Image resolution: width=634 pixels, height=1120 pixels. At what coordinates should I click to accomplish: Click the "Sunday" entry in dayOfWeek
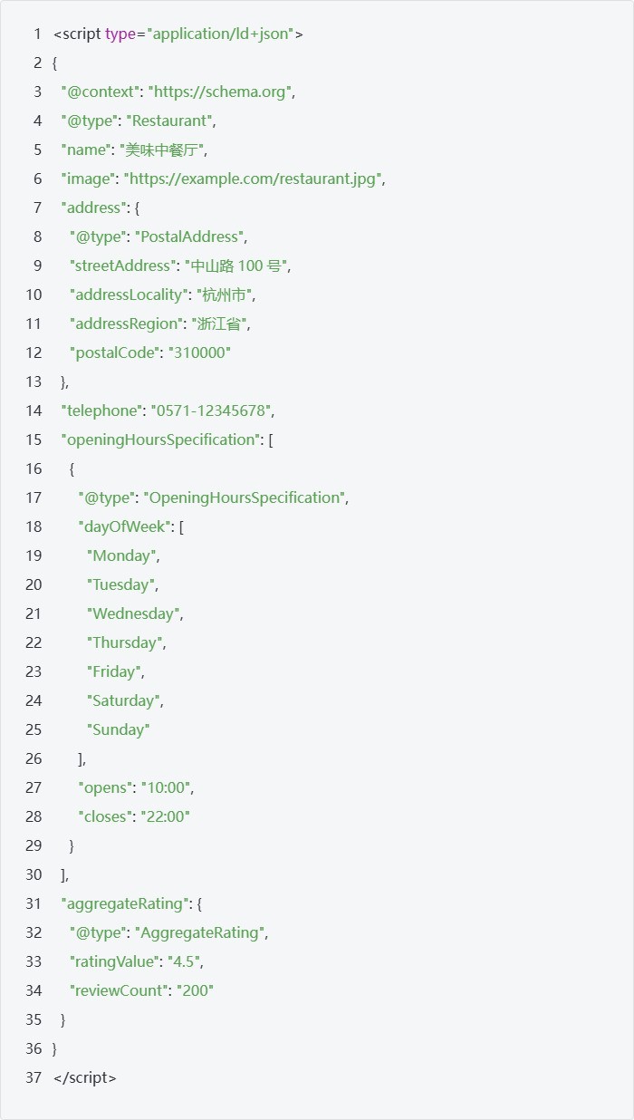pyautogui.click(x=119, y=729)
